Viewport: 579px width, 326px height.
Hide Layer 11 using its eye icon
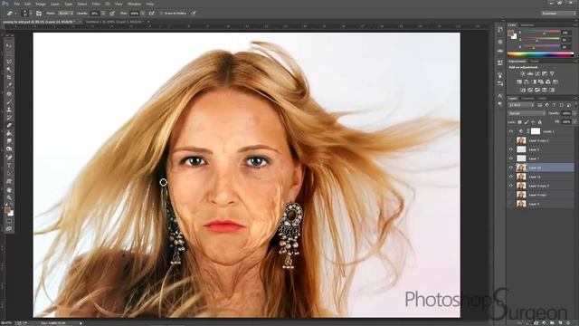tap(511, 177)
